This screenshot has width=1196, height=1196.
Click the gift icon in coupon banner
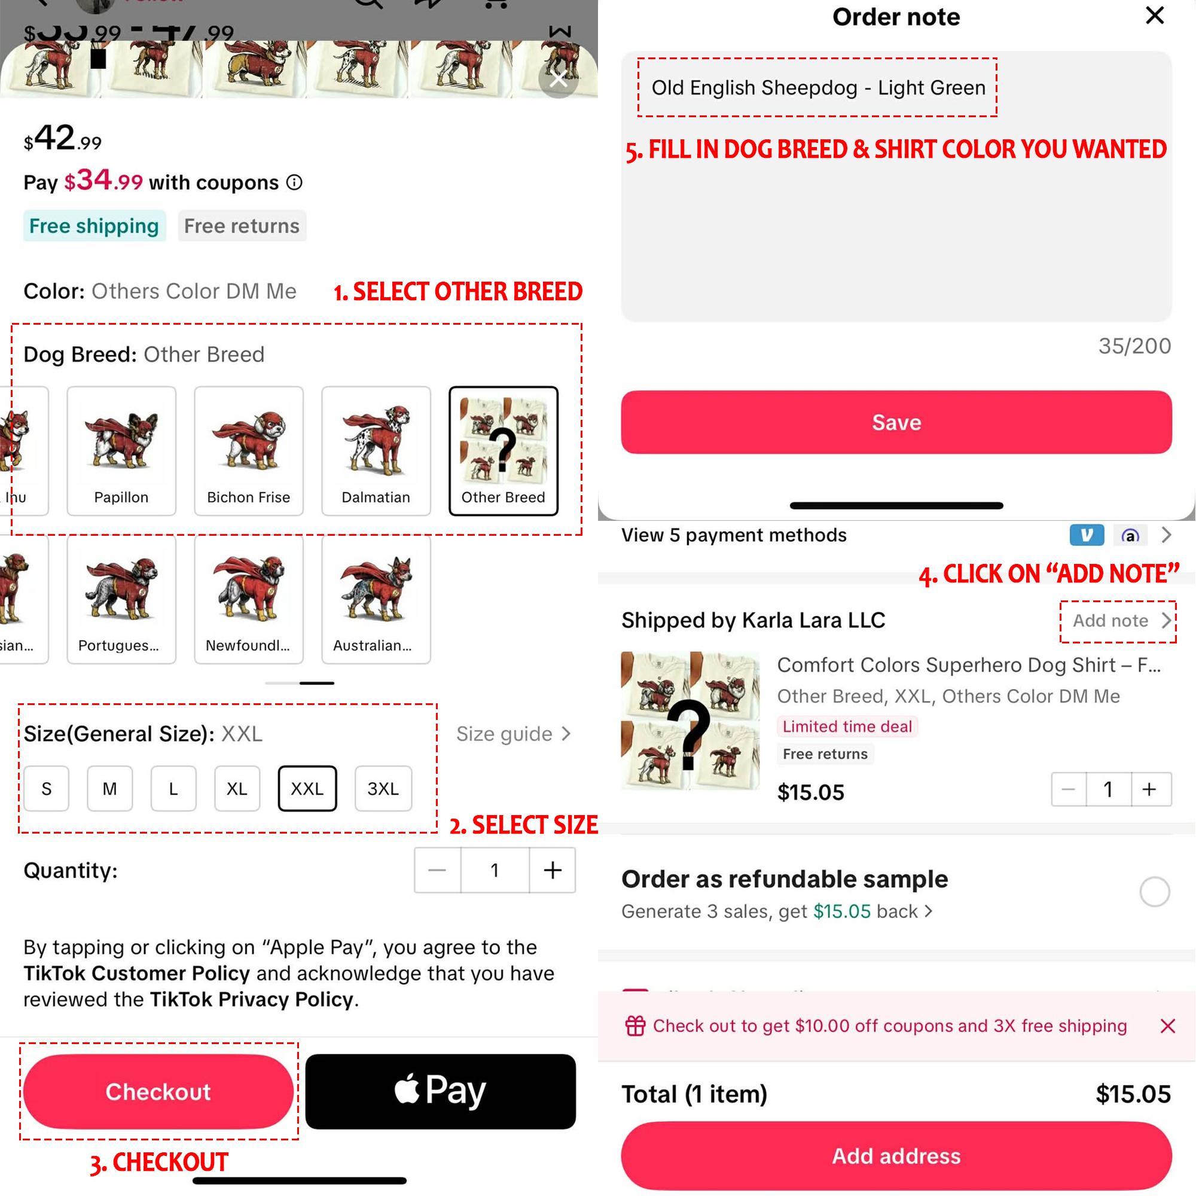click(635, 1026)
